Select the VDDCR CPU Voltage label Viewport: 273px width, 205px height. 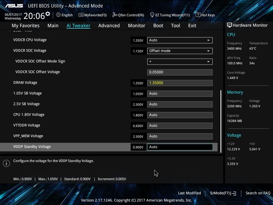coord(30,40)
